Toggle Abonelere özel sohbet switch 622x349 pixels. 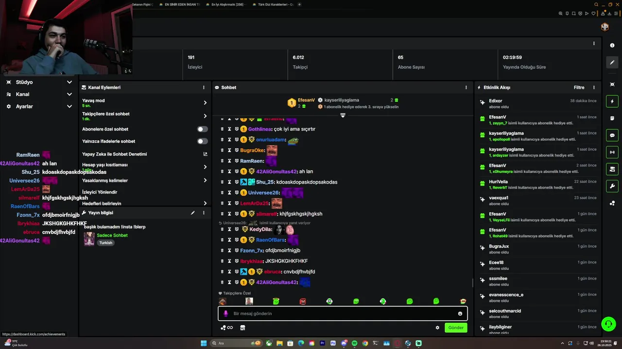tap(202, 129)
